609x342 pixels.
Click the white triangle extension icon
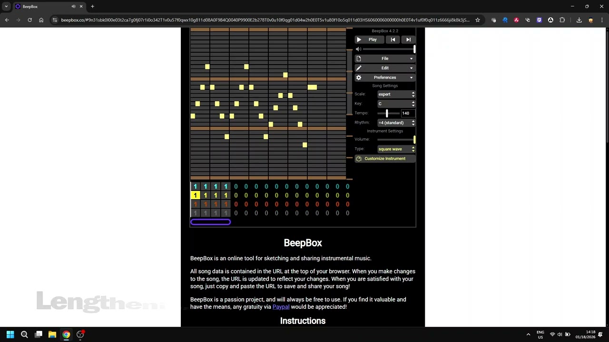click(x=550, y=20)
